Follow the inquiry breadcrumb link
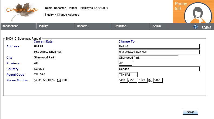Image resolution: width=214 pixels, height=119 pixels. coord(49,15)
